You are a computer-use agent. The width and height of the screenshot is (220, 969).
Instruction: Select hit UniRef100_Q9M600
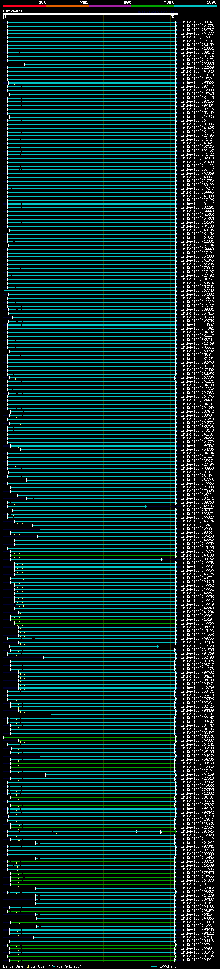click(x=197, y=83)
